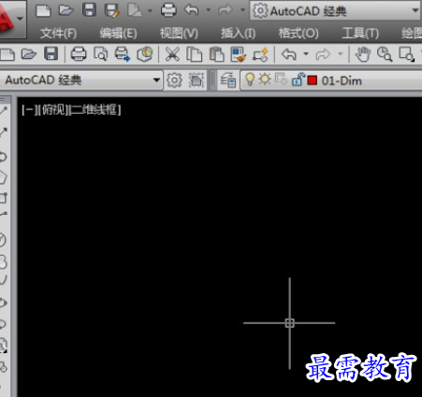Open Block Editor icon in standard toolbar
Viewport: 422px width, 397px height.
pos(261,54)
